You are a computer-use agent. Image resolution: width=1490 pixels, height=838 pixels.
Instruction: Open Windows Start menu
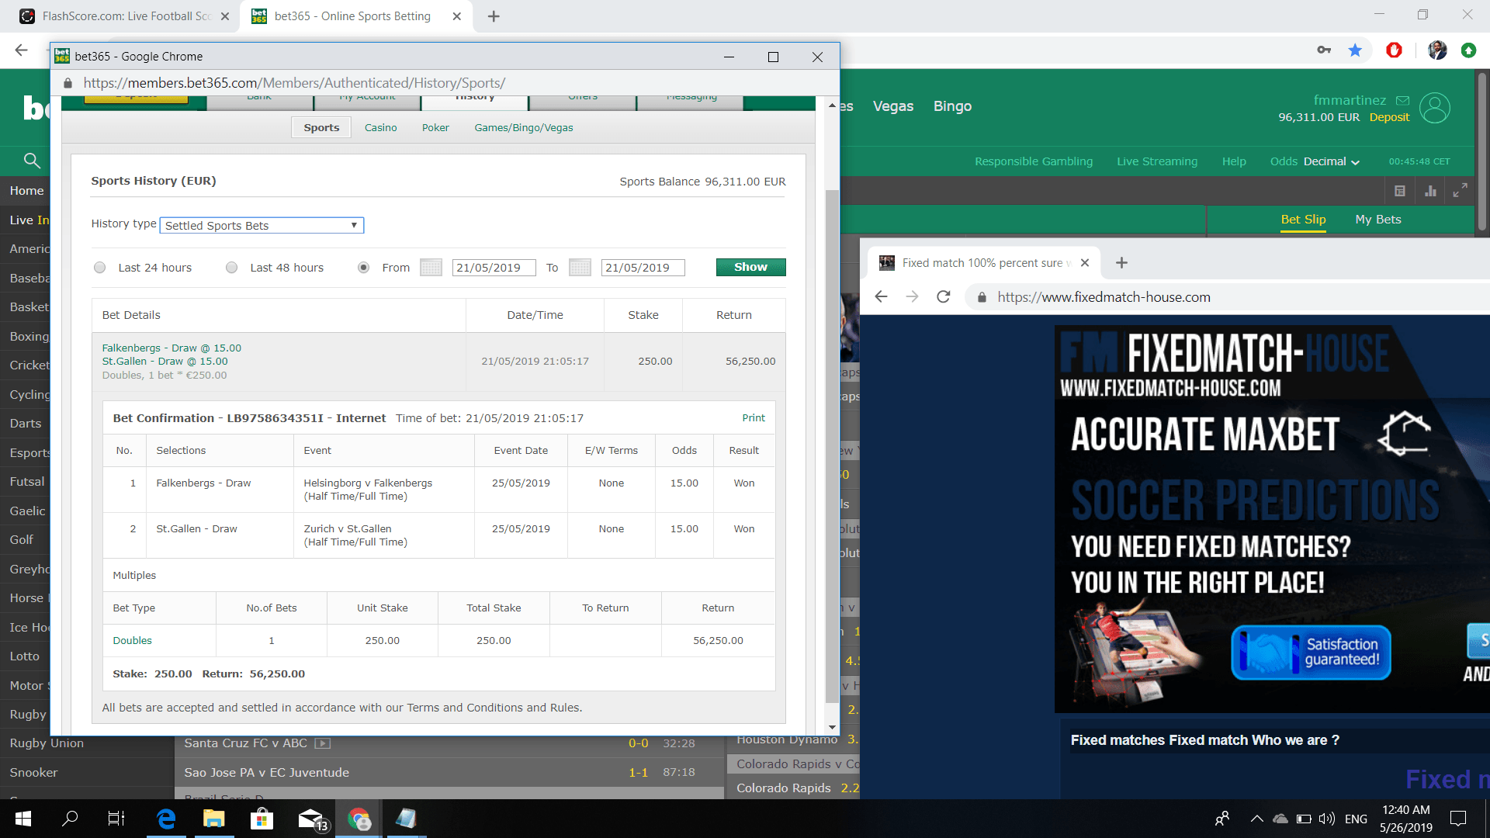tap(23, 819)
